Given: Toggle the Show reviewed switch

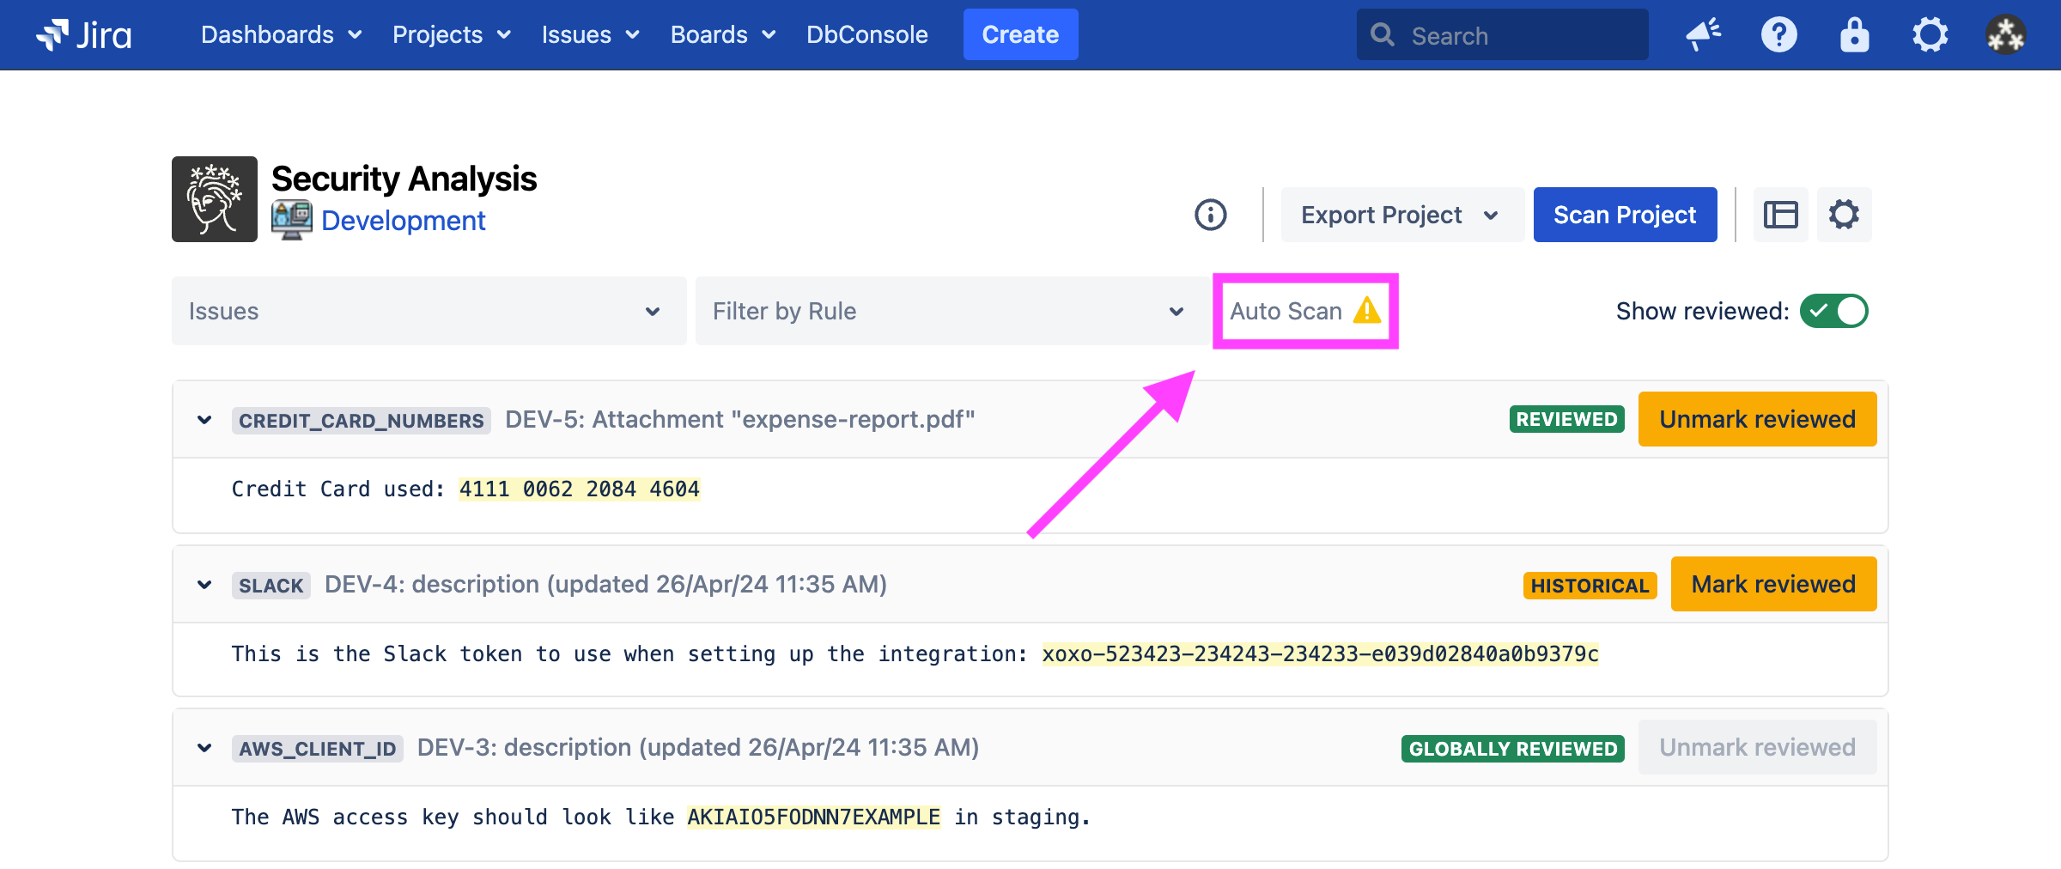Looking at the screenshot, I should (x=1833, y=311).
